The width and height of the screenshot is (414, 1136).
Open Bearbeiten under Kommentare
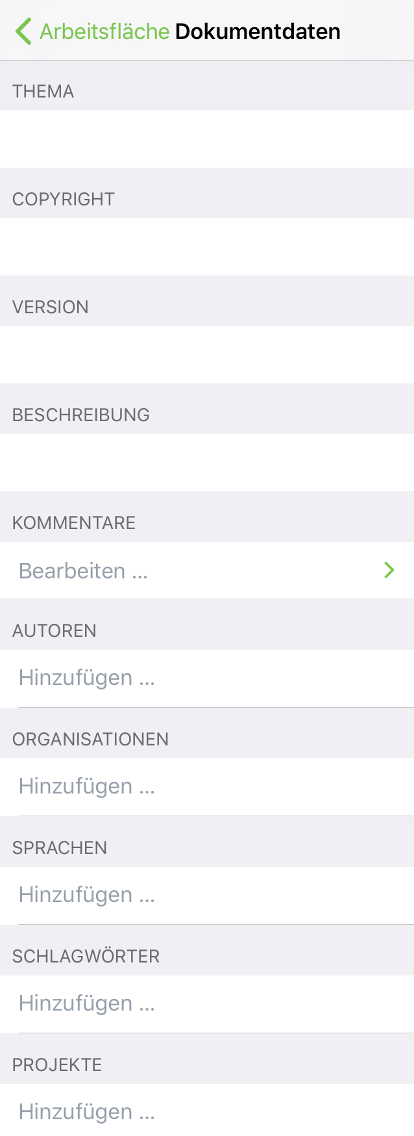[84, 571]
